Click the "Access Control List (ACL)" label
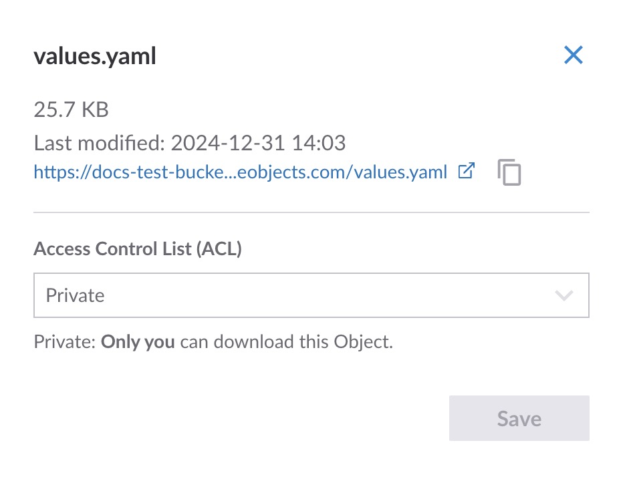 tap(138, 249)
